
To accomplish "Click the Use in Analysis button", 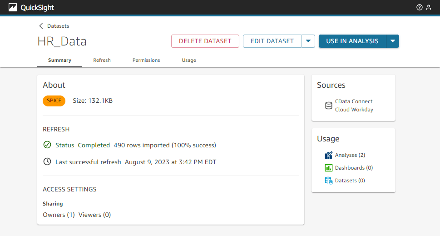I will 352,41.
